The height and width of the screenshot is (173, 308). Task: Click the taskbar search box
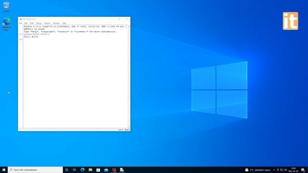coord(35,170)
